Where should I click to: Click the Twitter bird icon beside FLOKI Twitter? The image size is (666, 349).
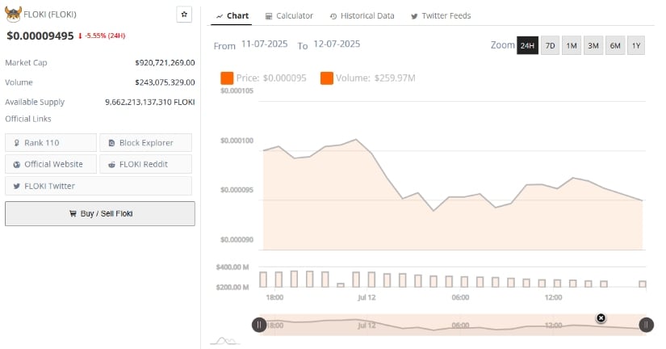tap(17, 186)
